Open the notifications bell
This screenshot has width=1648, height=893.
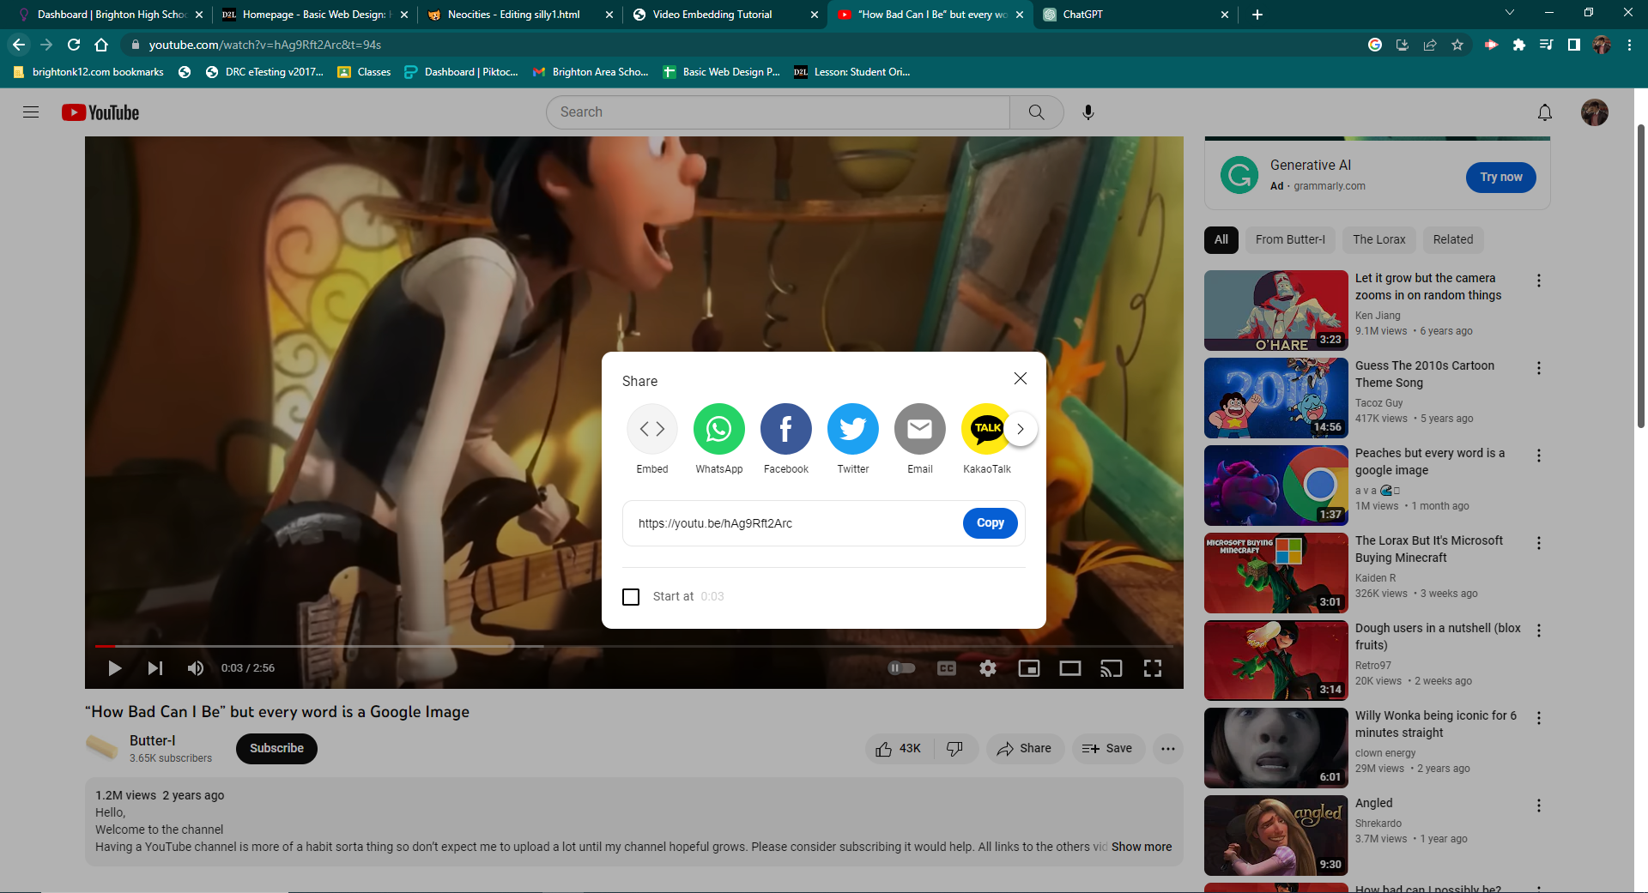[1544, 112]
